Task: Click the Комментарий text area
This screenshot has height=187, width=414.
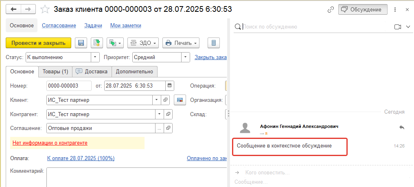Action: (137, 177)
